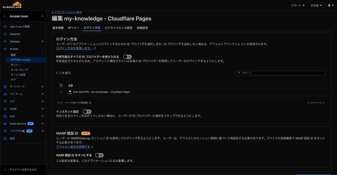Click the アプリケーションに戻る link
The height and width of the screenshot is (175, 337).
(67, 12)
